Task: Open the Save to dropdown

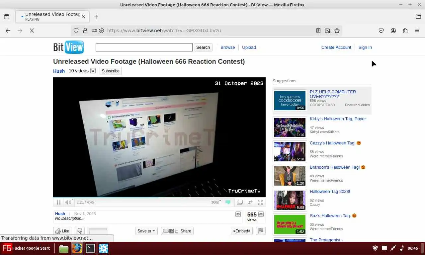Action: tap(146, 231)
